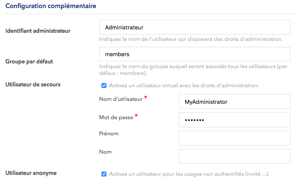Click the Utilisateur de secours label
The width and height of the screenshot is (296, 180).
coord(32,84)
